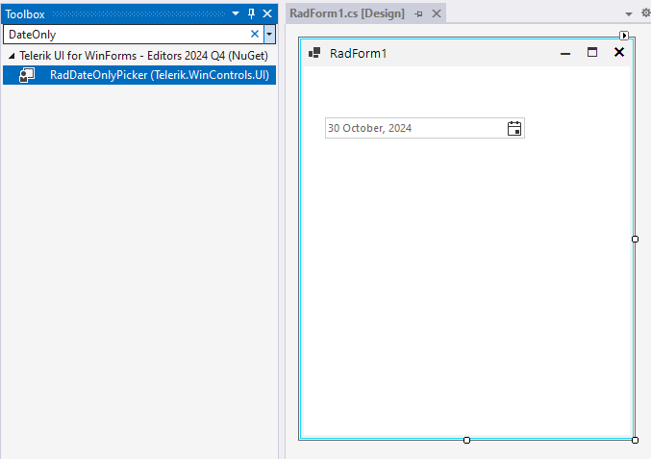This screenshot has height=459, width=651.
Task: Minimize the RadForm1 design form
Action: 565,54
